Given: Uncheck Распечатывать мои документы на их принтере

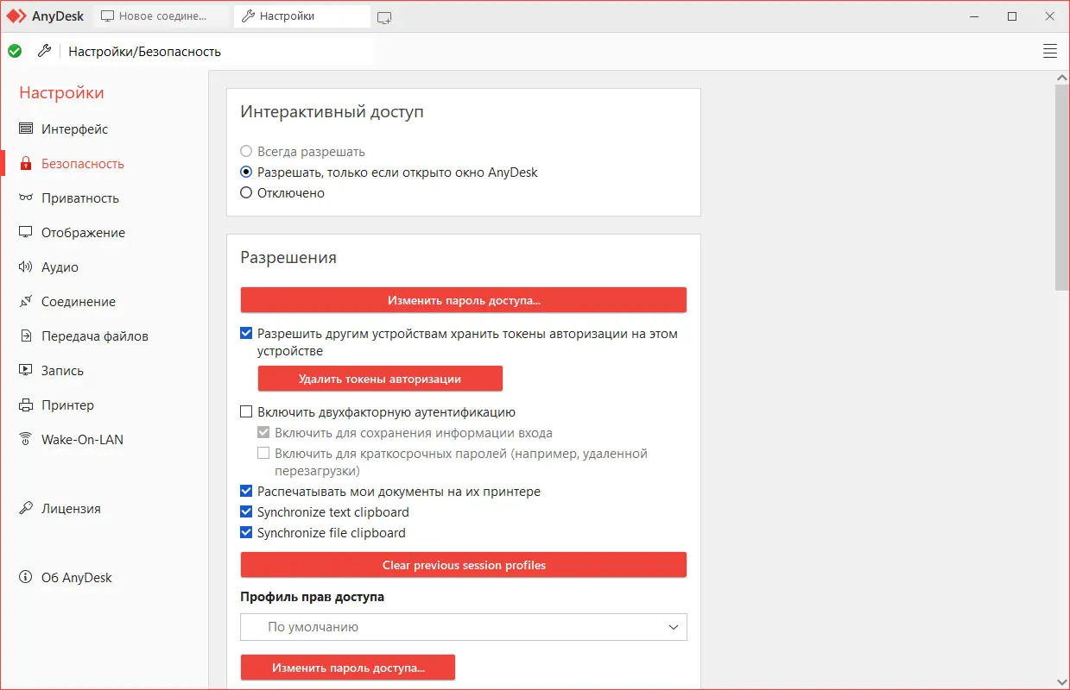Looking at the screenshot, I should pos(246,492).
